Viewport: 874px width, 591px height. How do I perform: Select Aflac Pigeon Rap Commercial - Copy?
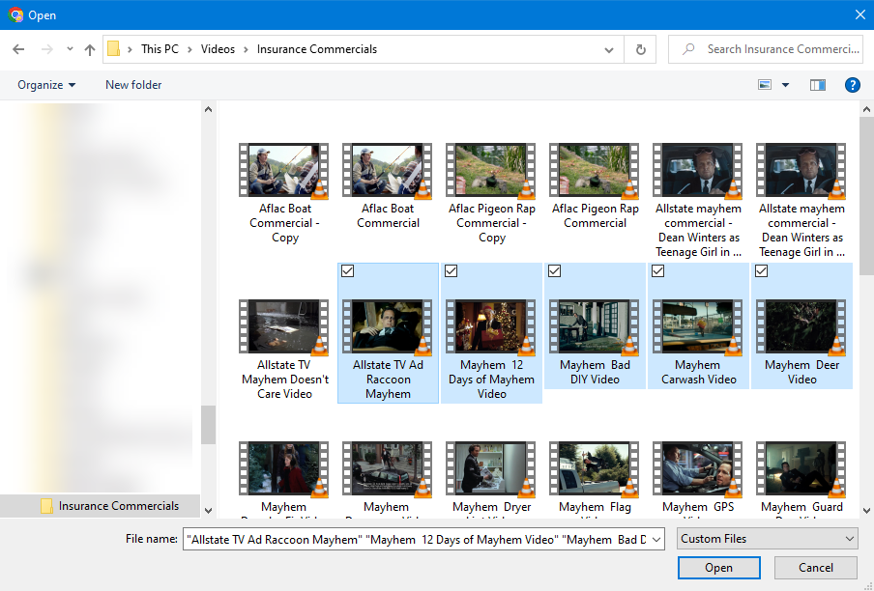point(491,194)
